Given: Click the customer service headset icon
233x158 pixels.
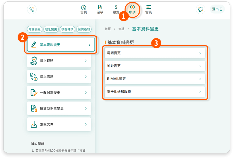Looking at the screenshot, I should 201,9.
